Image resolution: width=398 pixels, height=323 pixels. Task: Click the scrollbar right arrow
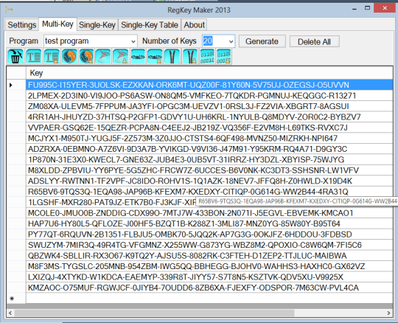pos(388,313)
